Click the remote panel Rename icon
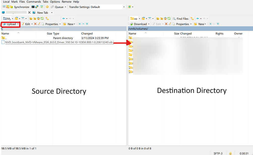The width and height of the screenshot is (253, 155). click(170, 24)
